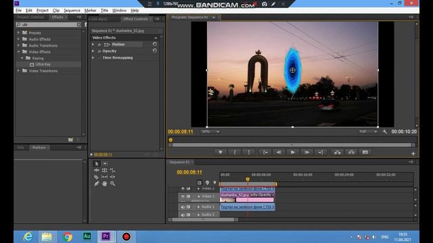433x243 pixels.
Task: Open the zoom level 50% dropdown
Action: point(210,132)
